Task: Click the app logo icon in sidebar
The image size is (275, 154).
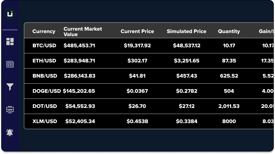Action: [x=10, y=14]
